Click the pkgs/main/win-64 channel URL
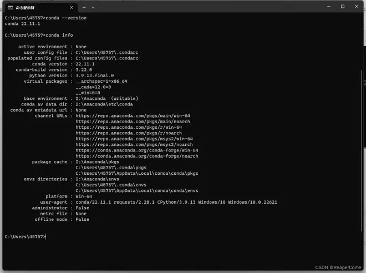This screenshot has height=273, width=366. [x=133, y=116]
